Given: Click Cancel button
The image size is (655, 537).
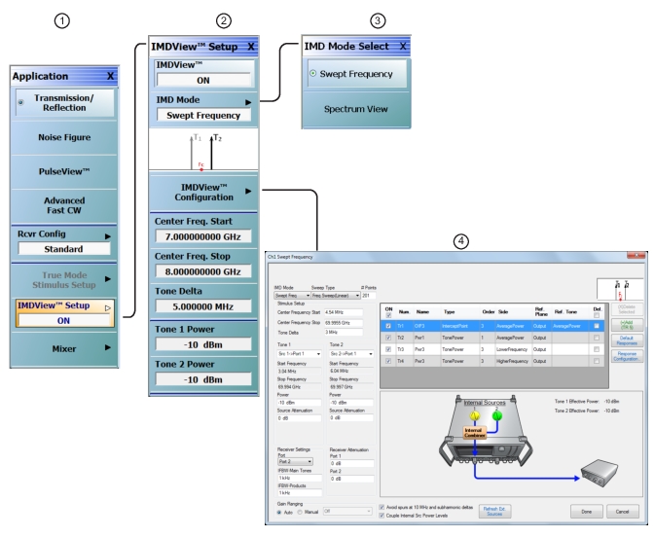Looking at the screenshot, I should point(623,512).
